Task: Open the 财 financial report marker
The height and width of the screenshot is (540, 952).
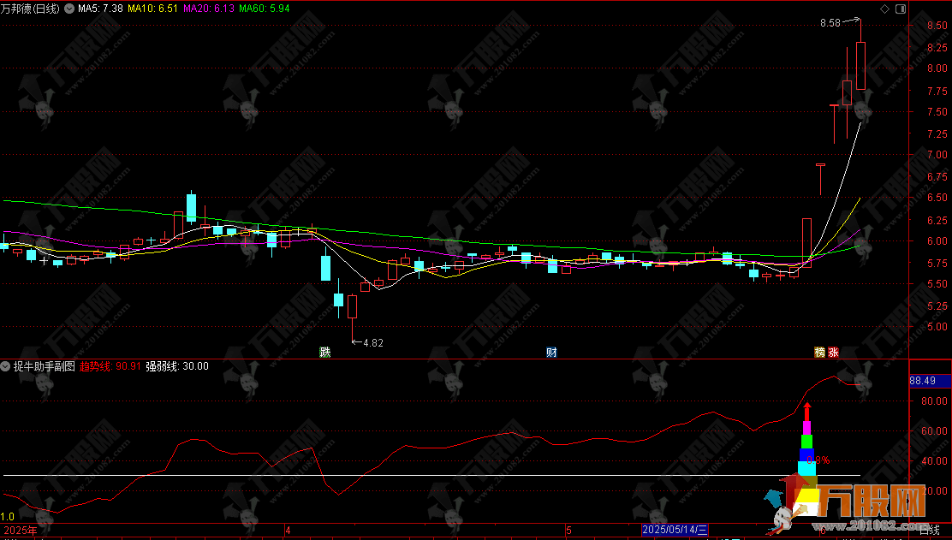Action: point(551,352)
